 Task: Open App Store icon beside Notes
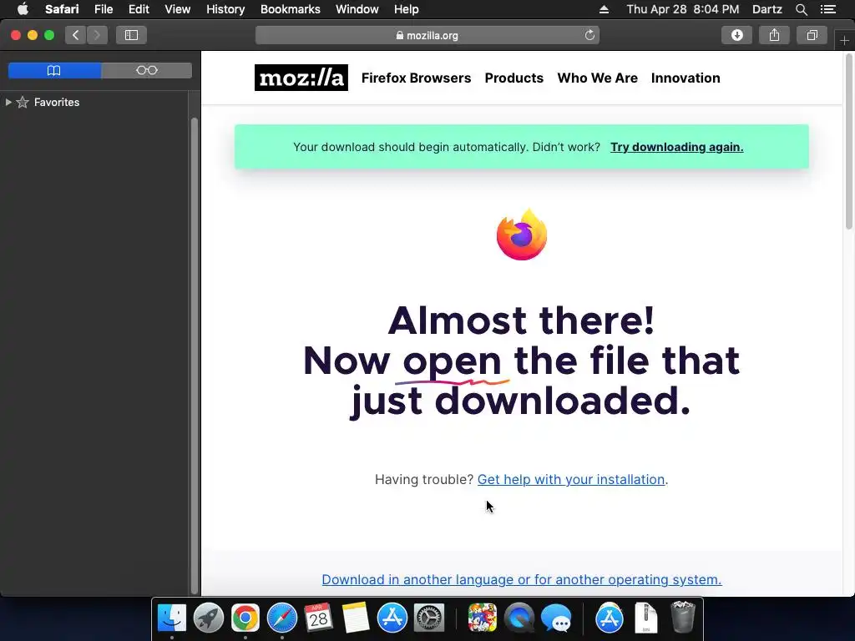point(392,618)
